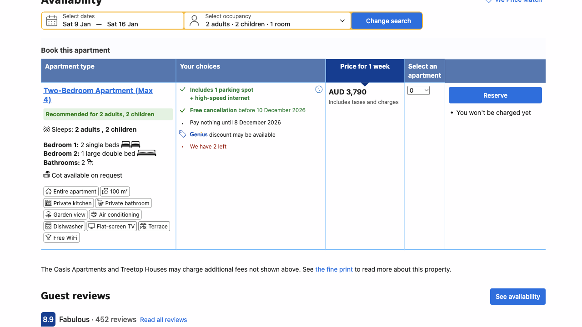Viewport: 582px width, 327px height.
Task: Click the cot icon near Cot available
Action: pyautogui.click(x=46, y=175)
